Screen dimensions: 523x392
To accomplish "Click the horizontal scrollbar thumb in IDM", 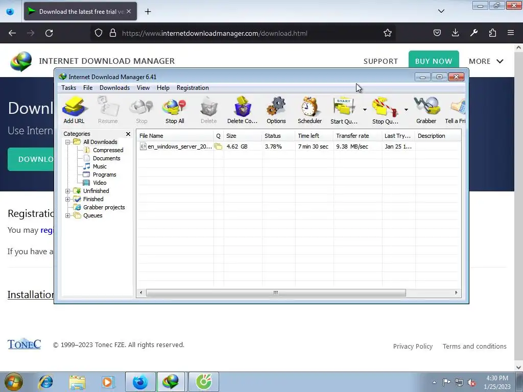I will click(276, 292).
